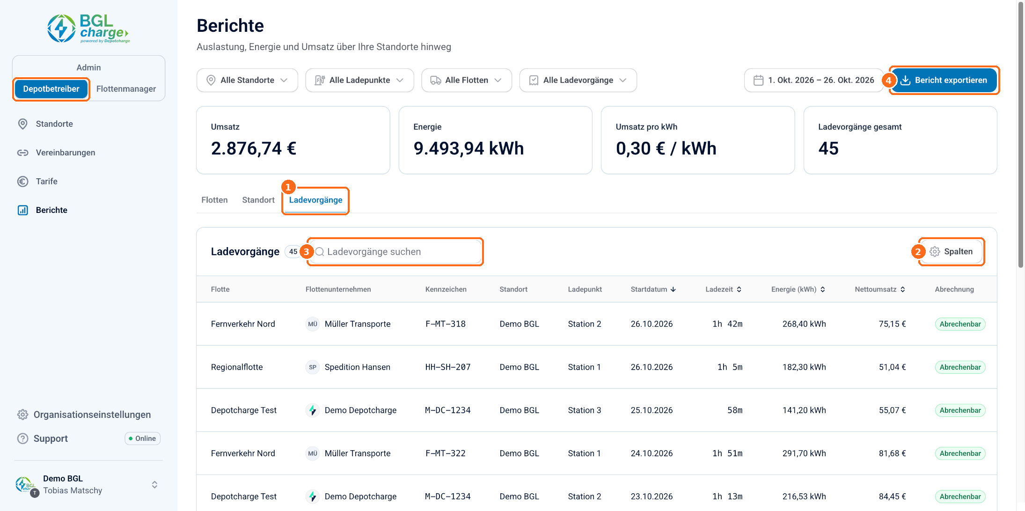
Task: Select the Ladevorgänge tab
Action: coord(315,200)
